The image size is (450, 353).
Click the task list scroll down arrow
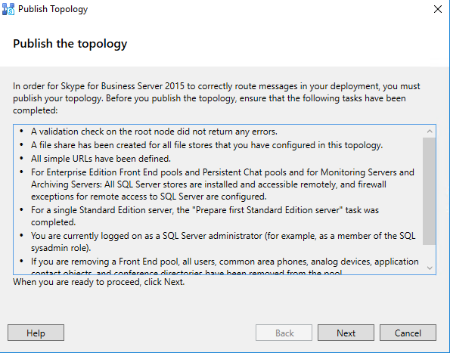[430, 268]
